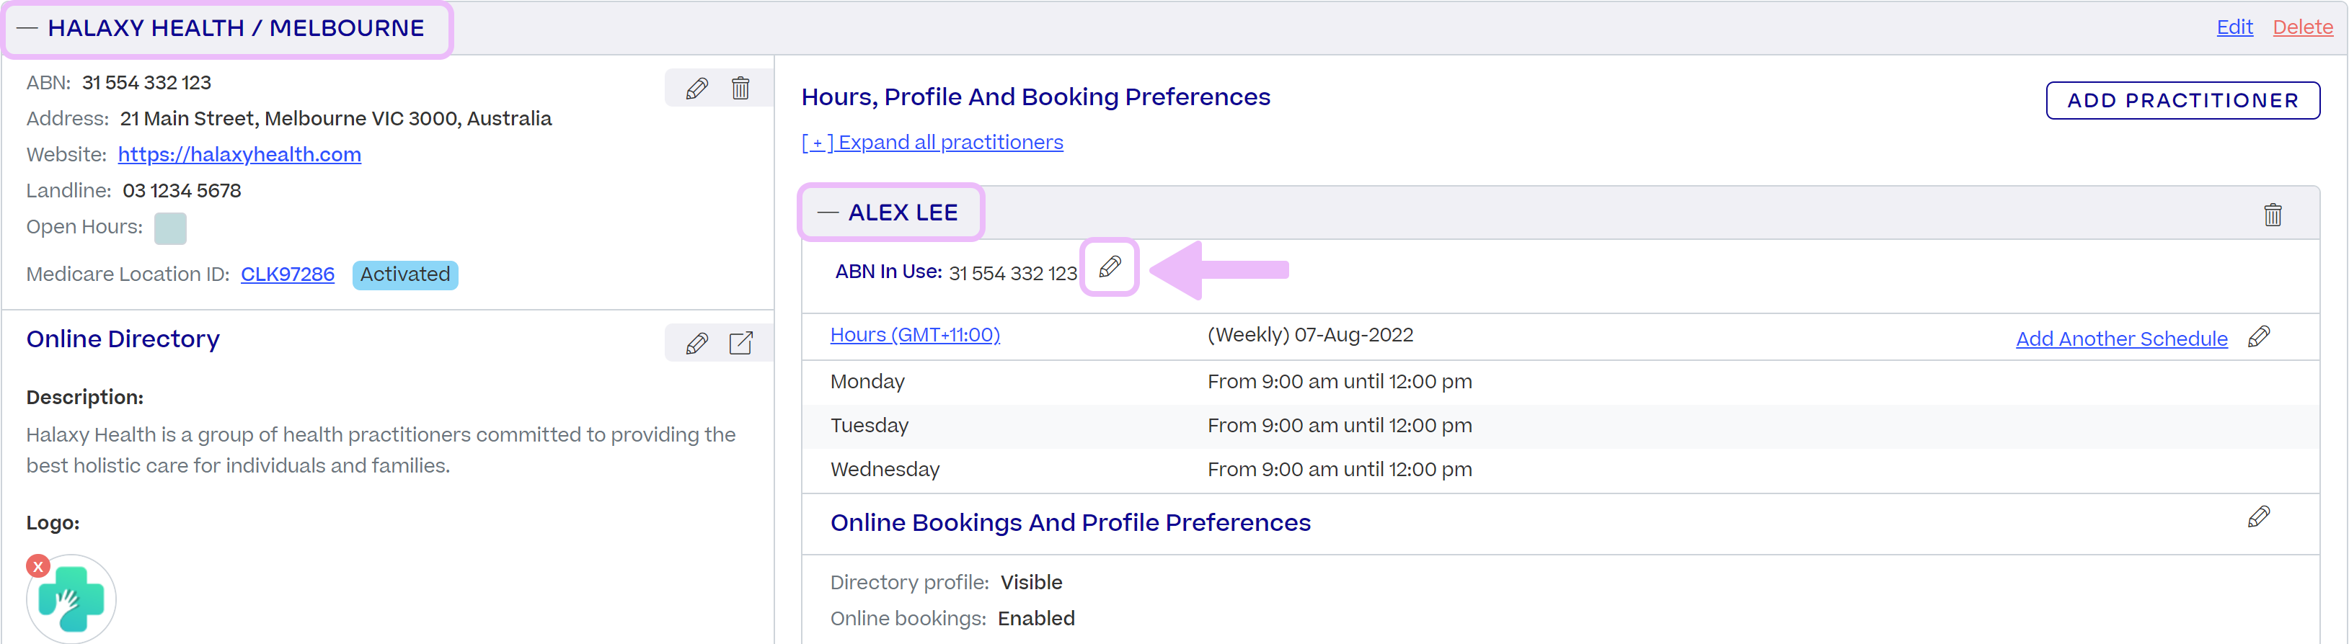Open the Add Another Schedule link

(x=2121, y=338)
